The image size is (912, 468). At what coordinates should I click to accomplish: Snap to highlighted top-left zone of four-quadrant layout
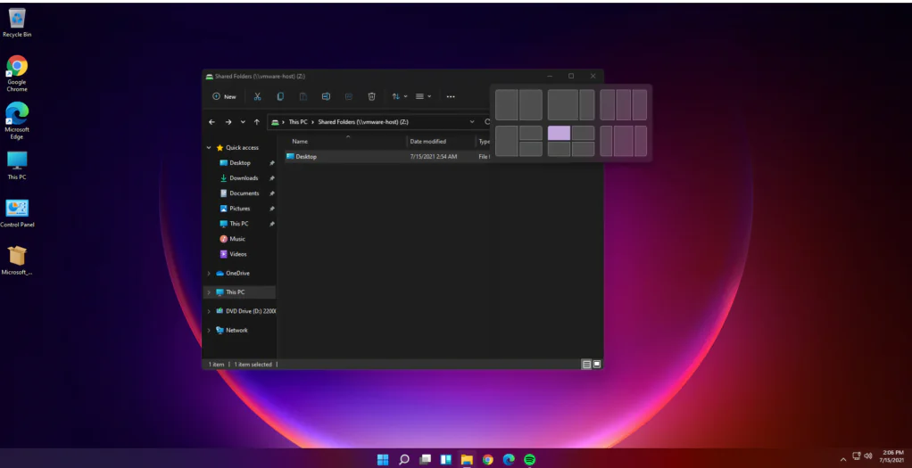(559, 133)
